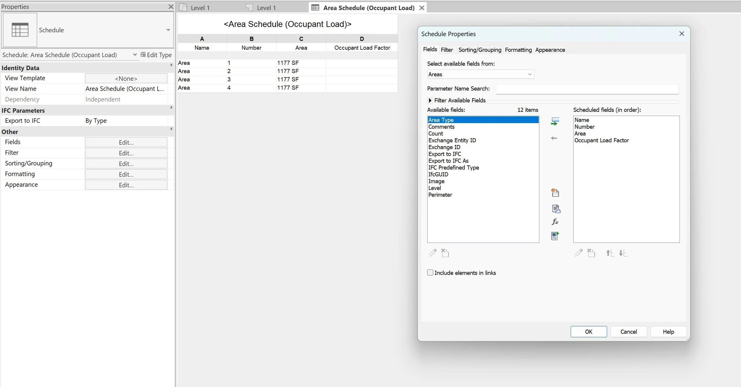Click the Add parameter from service icon
741x387 pixels.
(556, 209)
